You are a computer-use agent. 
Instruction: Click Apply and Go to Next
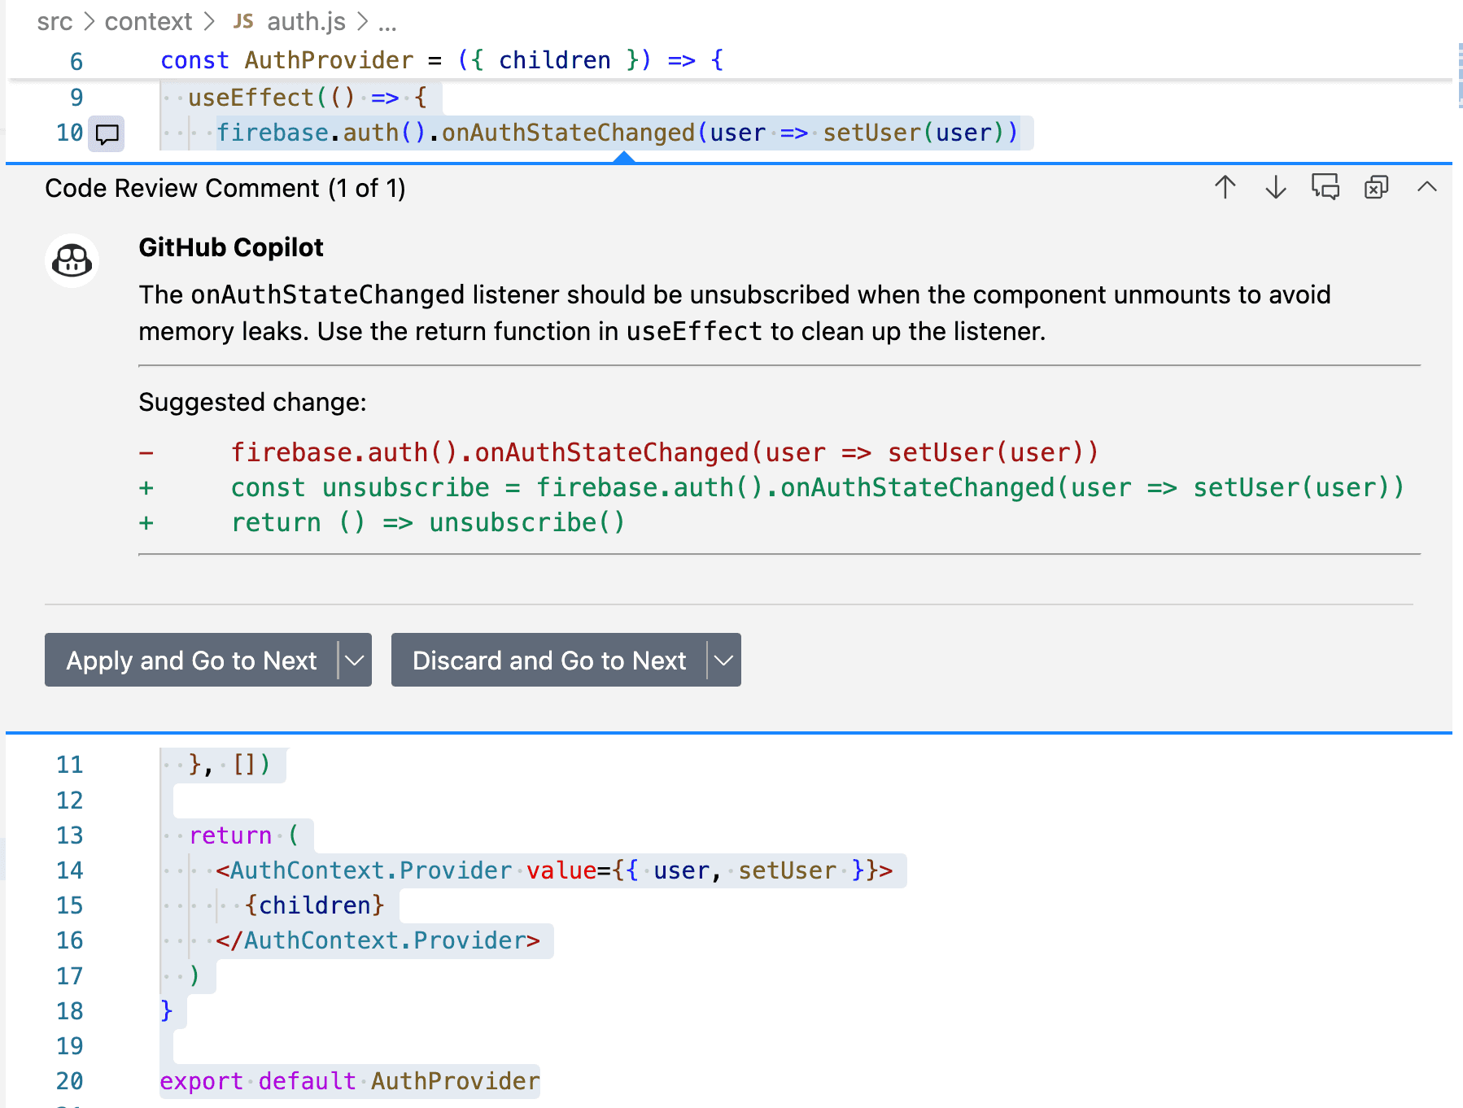coord(191,660)
